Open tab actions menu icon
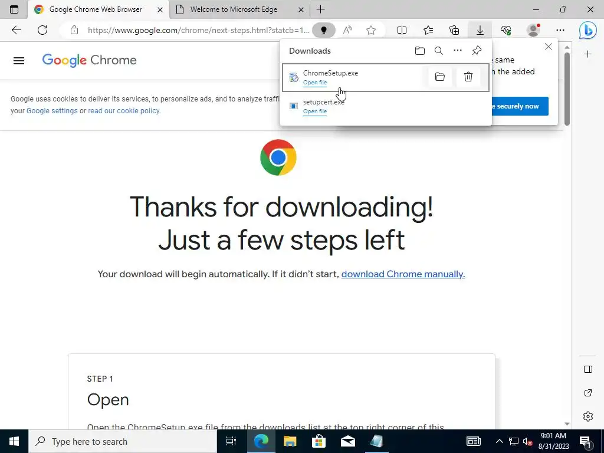 coord(14,9)
